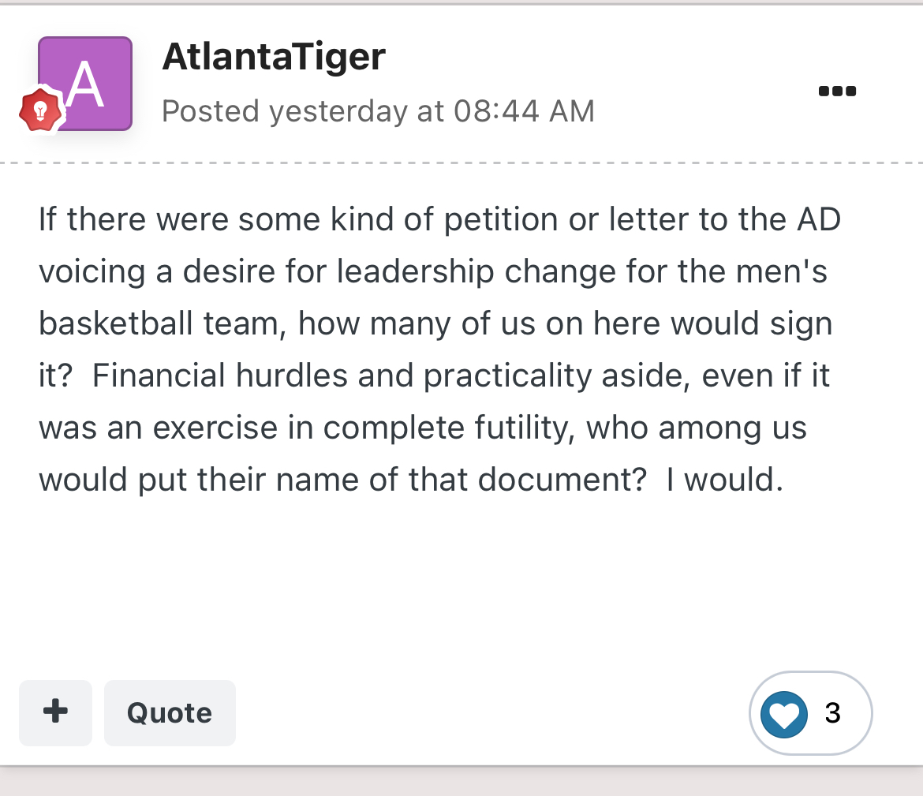Toggle the plus multi-quote button

pyautogui.click(x=55, y=712)
